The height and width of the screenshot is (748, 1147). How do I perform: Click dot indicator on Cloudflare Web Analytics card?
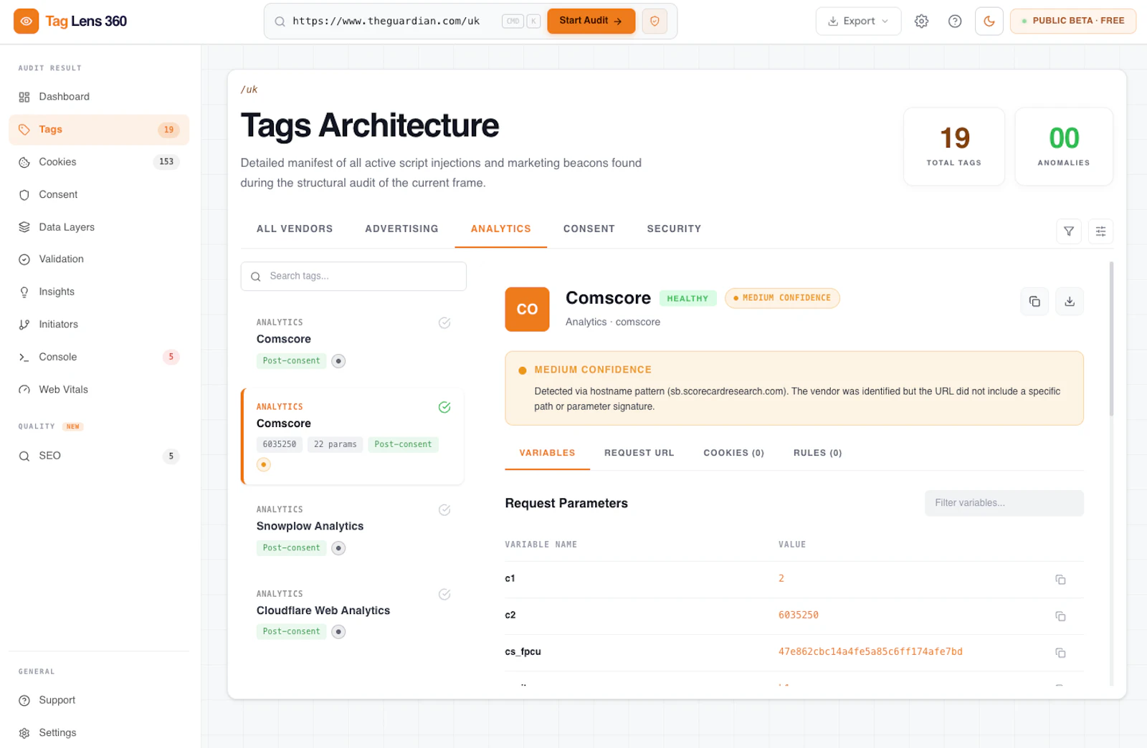point(338,632)
